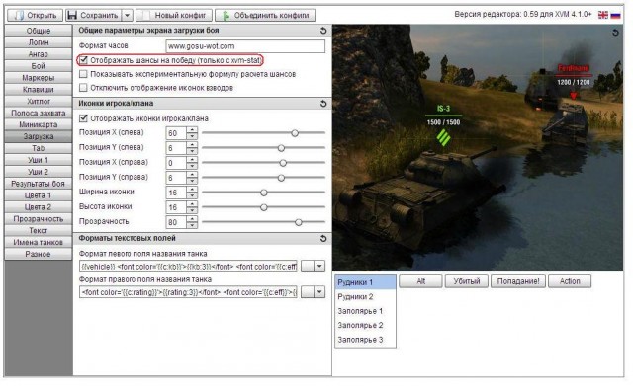The height and width of the screenshot is (386, 633).
Task: Click the left tank name format field
Action: (x=188, y=267)
